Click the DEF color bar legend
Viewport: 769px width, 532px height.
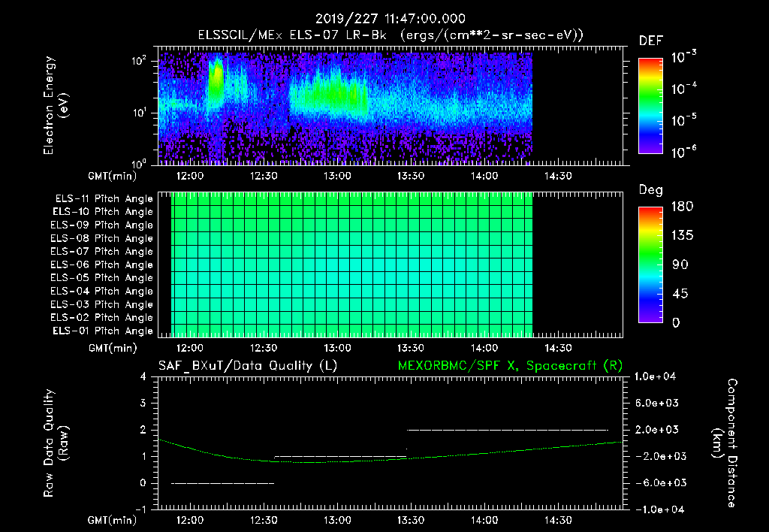pyautogui.click(x=651, y=106)
